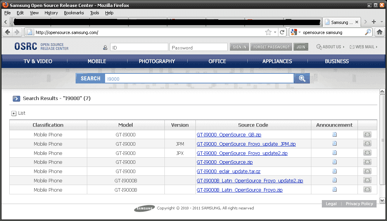Download GT-I9000_OpenSource.zip

click(x=225, y=162)
